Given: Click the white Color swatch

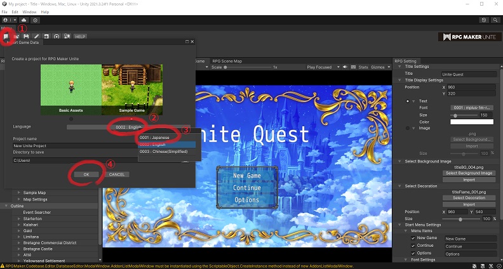Looking at the screenshot, I should pyautogui.click(x=472, y=122).
